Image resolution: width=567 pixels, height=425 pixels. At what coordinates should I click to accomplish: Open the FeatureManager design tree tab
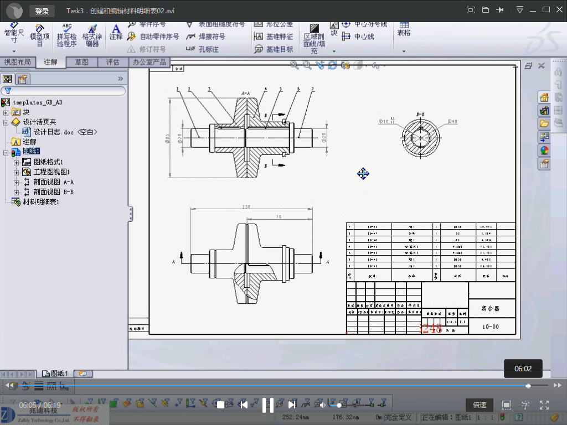8,79
